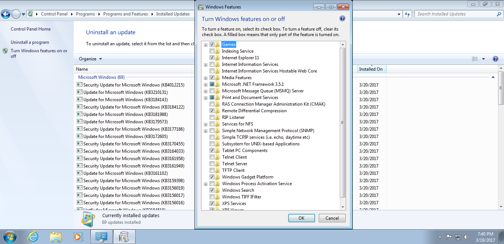
Task: Click the features list scroll down arrow
Action: pos(343,207)
